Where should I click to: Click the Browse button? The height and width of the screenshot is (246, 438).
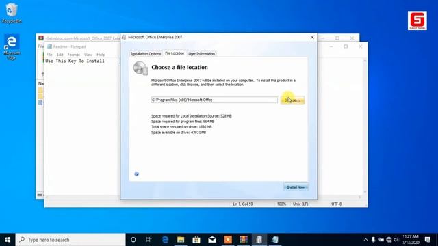[x=292, y=100]
